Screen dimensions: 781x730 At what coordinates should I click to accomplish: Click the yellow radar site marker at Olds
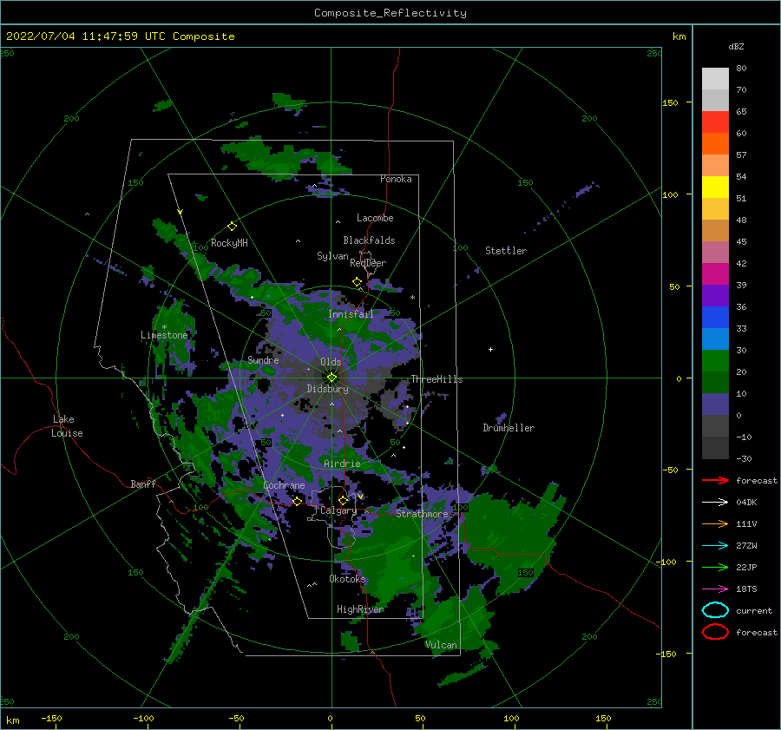[x=331, y=378]
